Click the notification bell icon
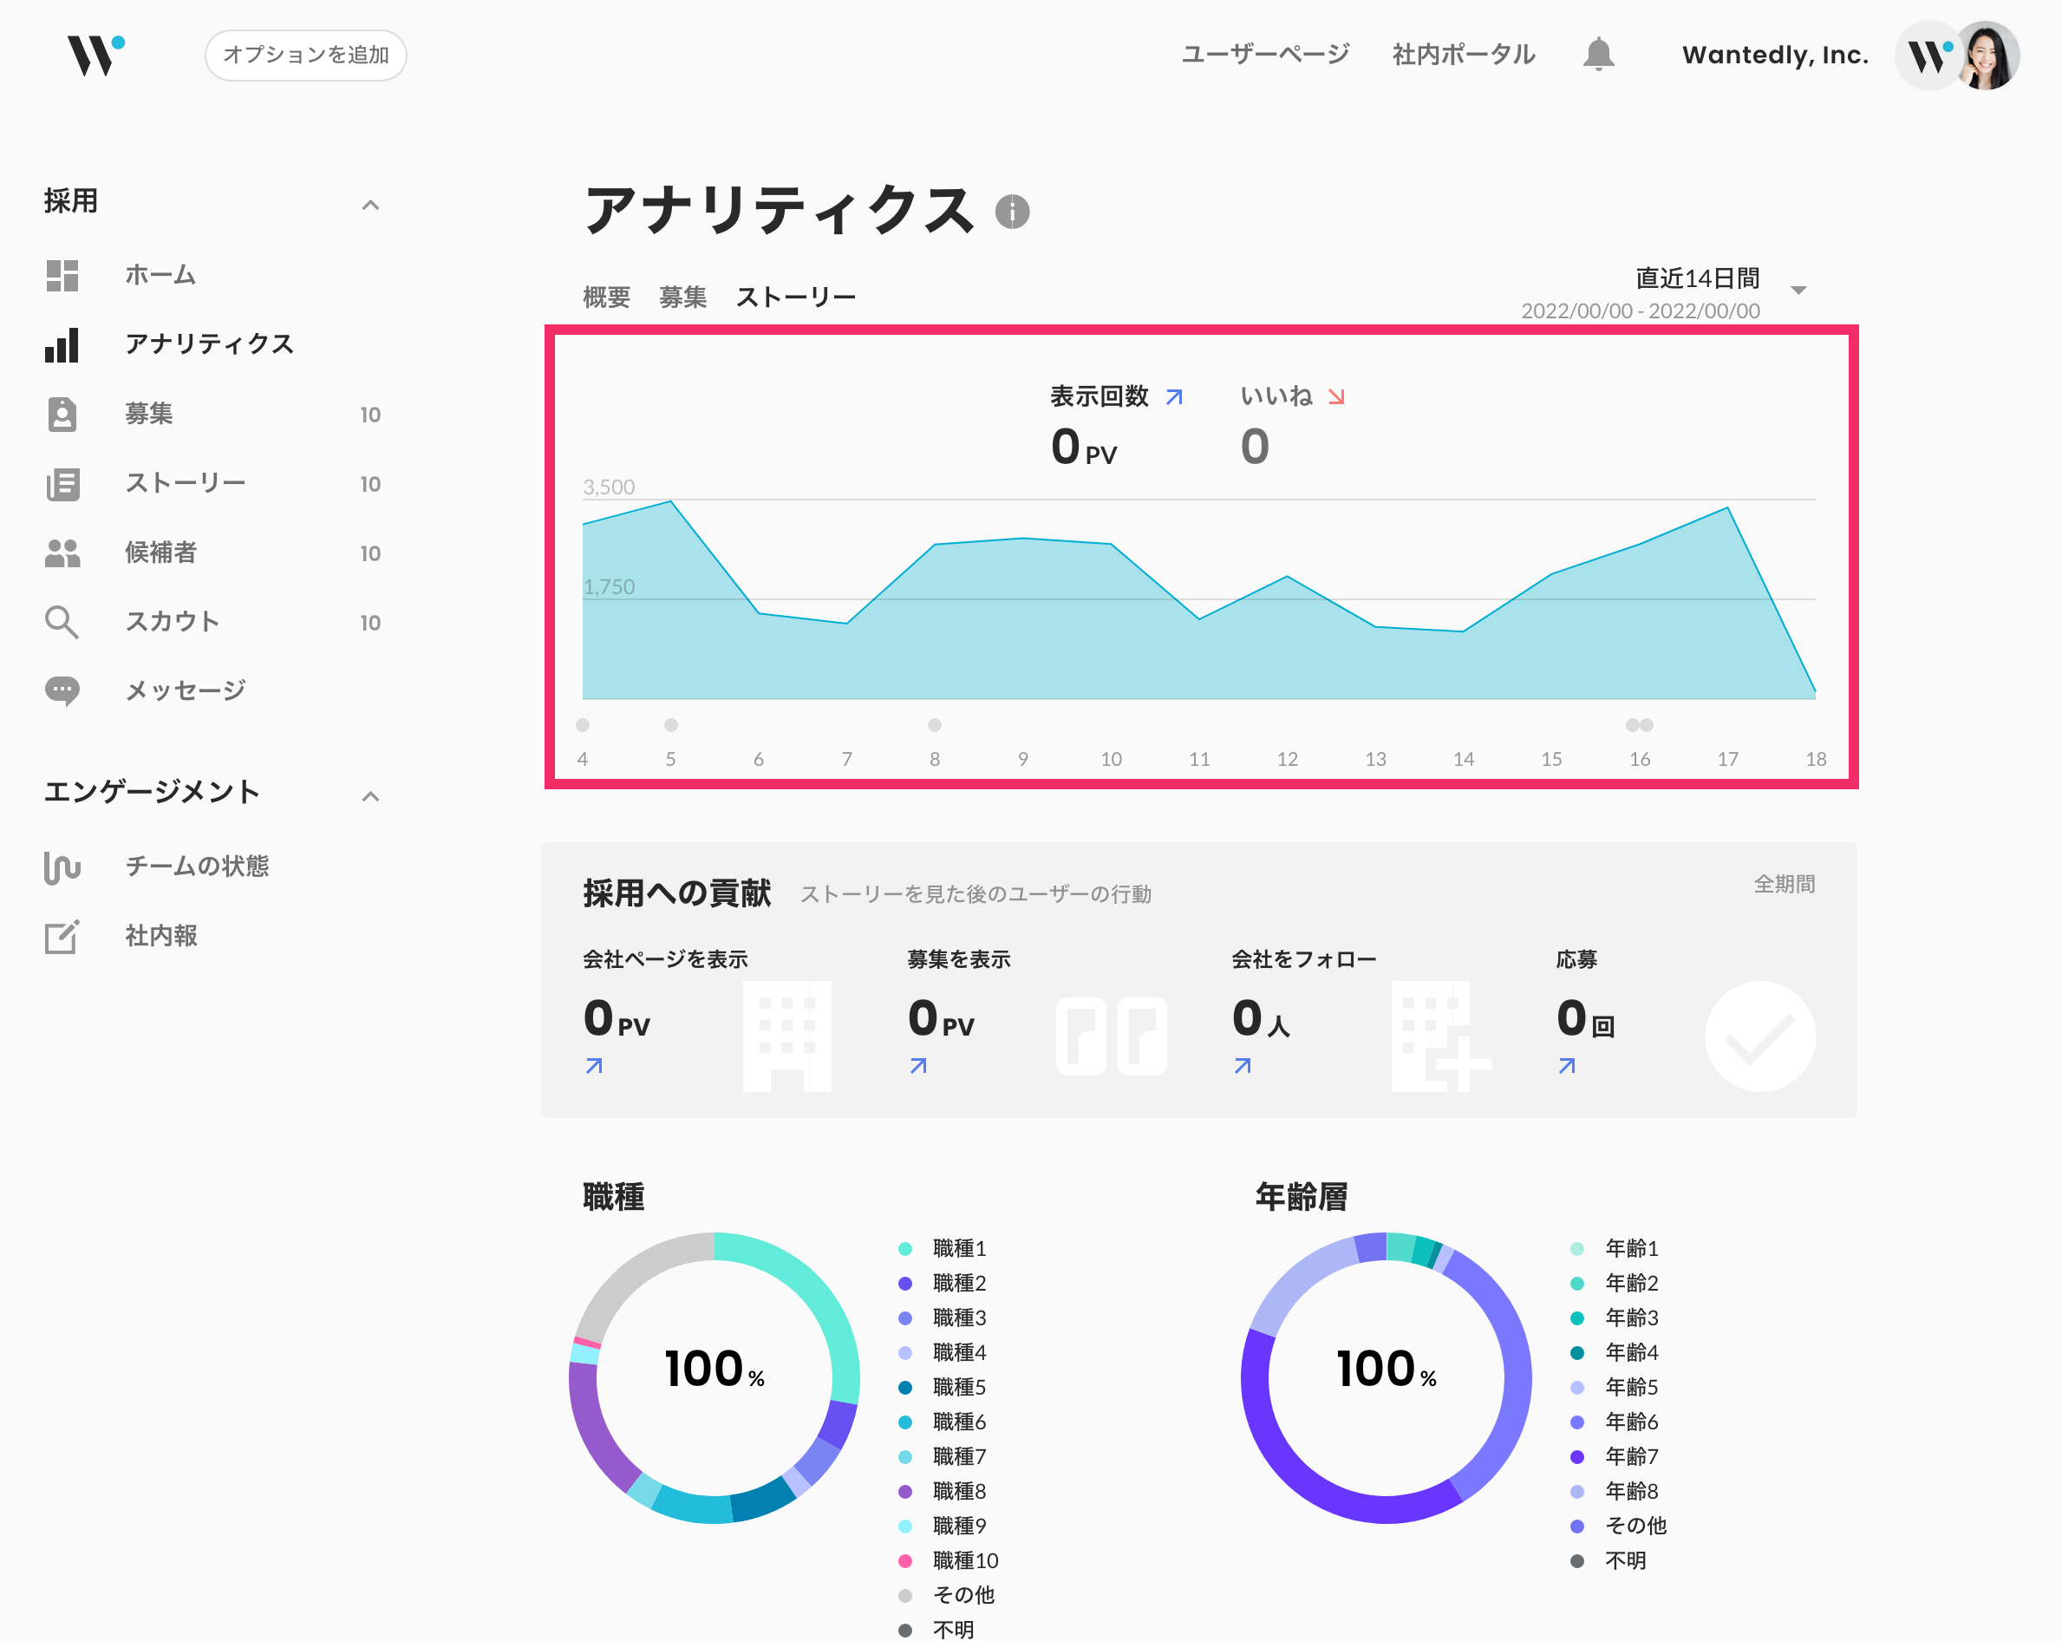Image resolution: width=2062 pixels, height=1641 pixels. click(x=1598, y=55)
